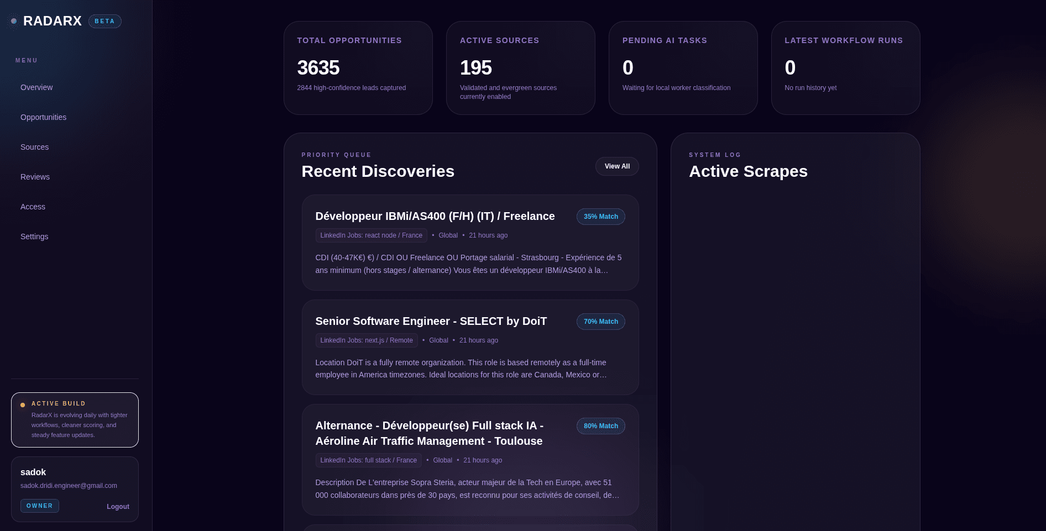
Task: Click the orange Active Build status dot
Action: coord(23,404)
